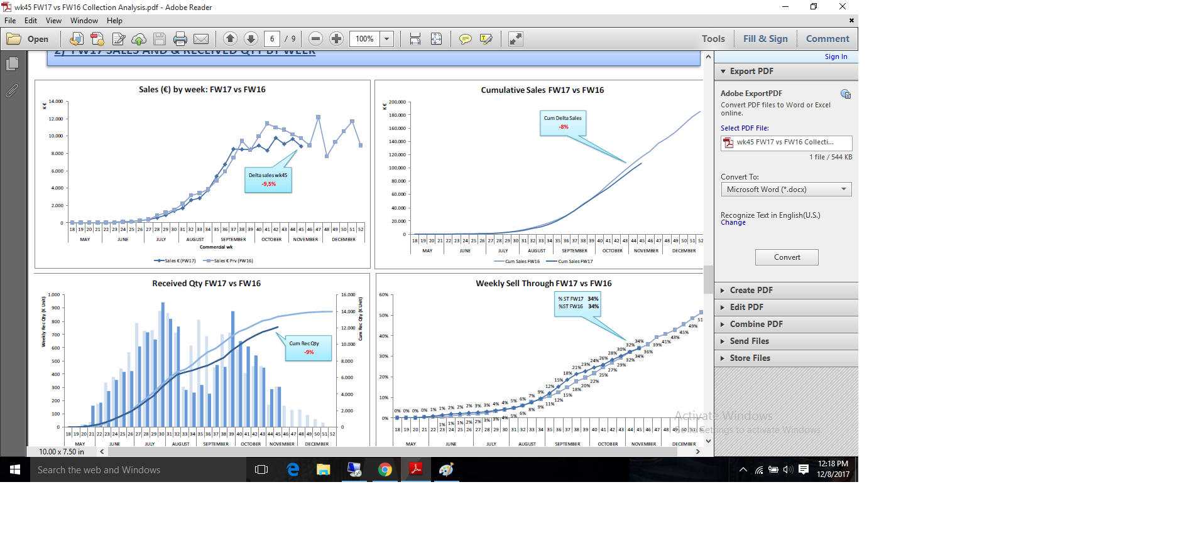Click the 100% zoom value field
This screenshot has height=536, width=1190.
tap(365, 39)
